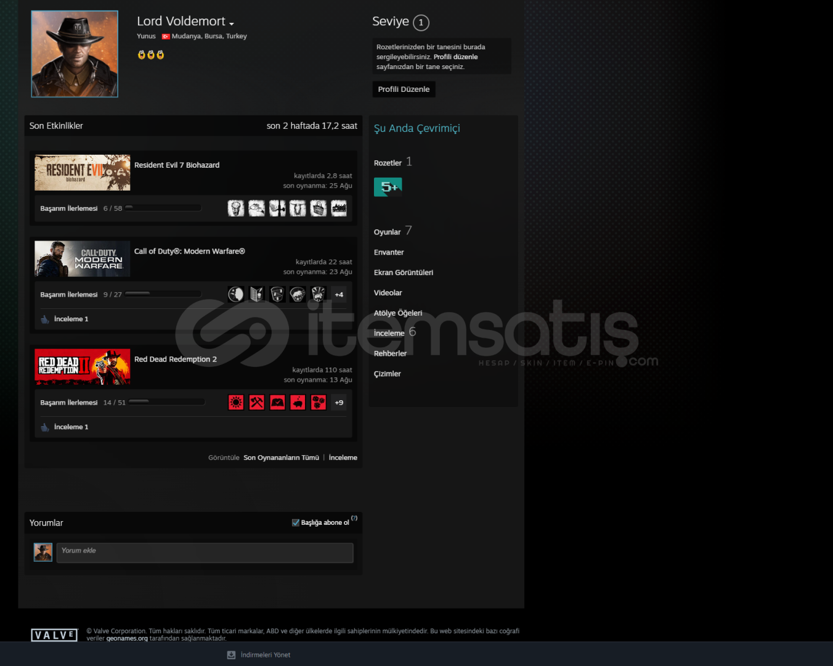Click the profile emoticon icons under name
The height and width of the screenshot is (666, 833).
[151, 55]
